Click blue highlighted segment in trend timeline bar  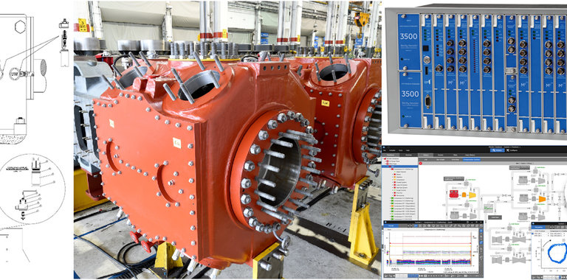(x=413, y=276)
